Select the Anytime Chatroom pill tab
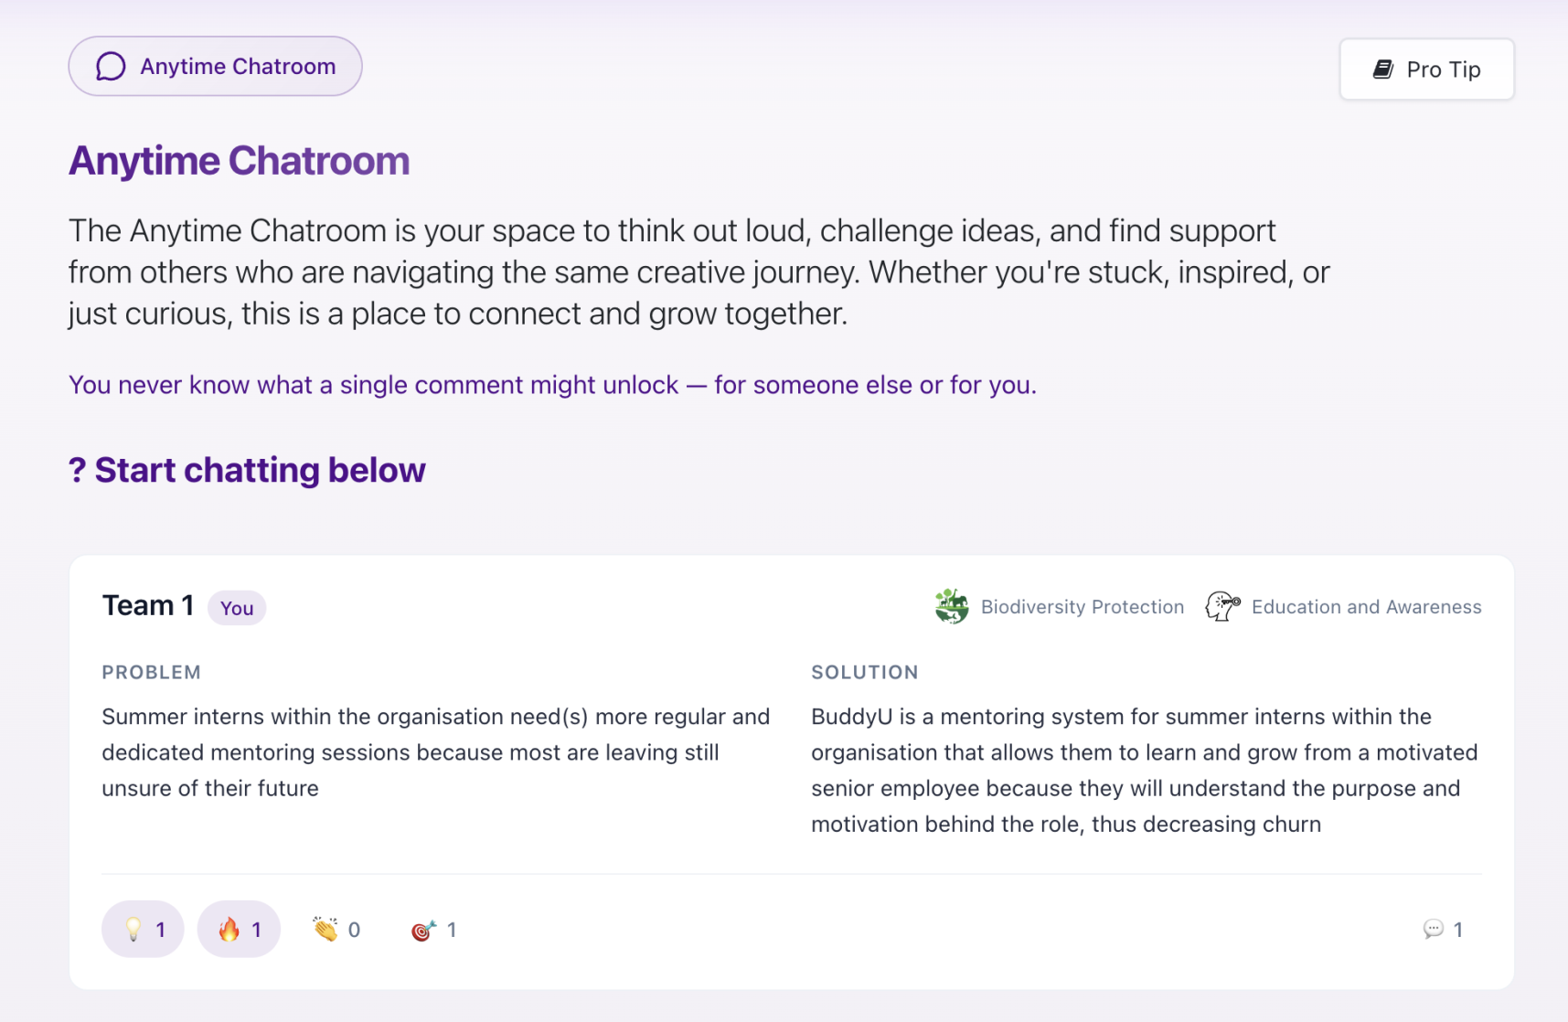 point(216,67)
